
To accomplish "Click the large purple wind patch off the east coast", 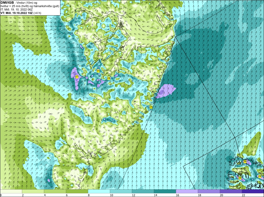I will (166, 91).
